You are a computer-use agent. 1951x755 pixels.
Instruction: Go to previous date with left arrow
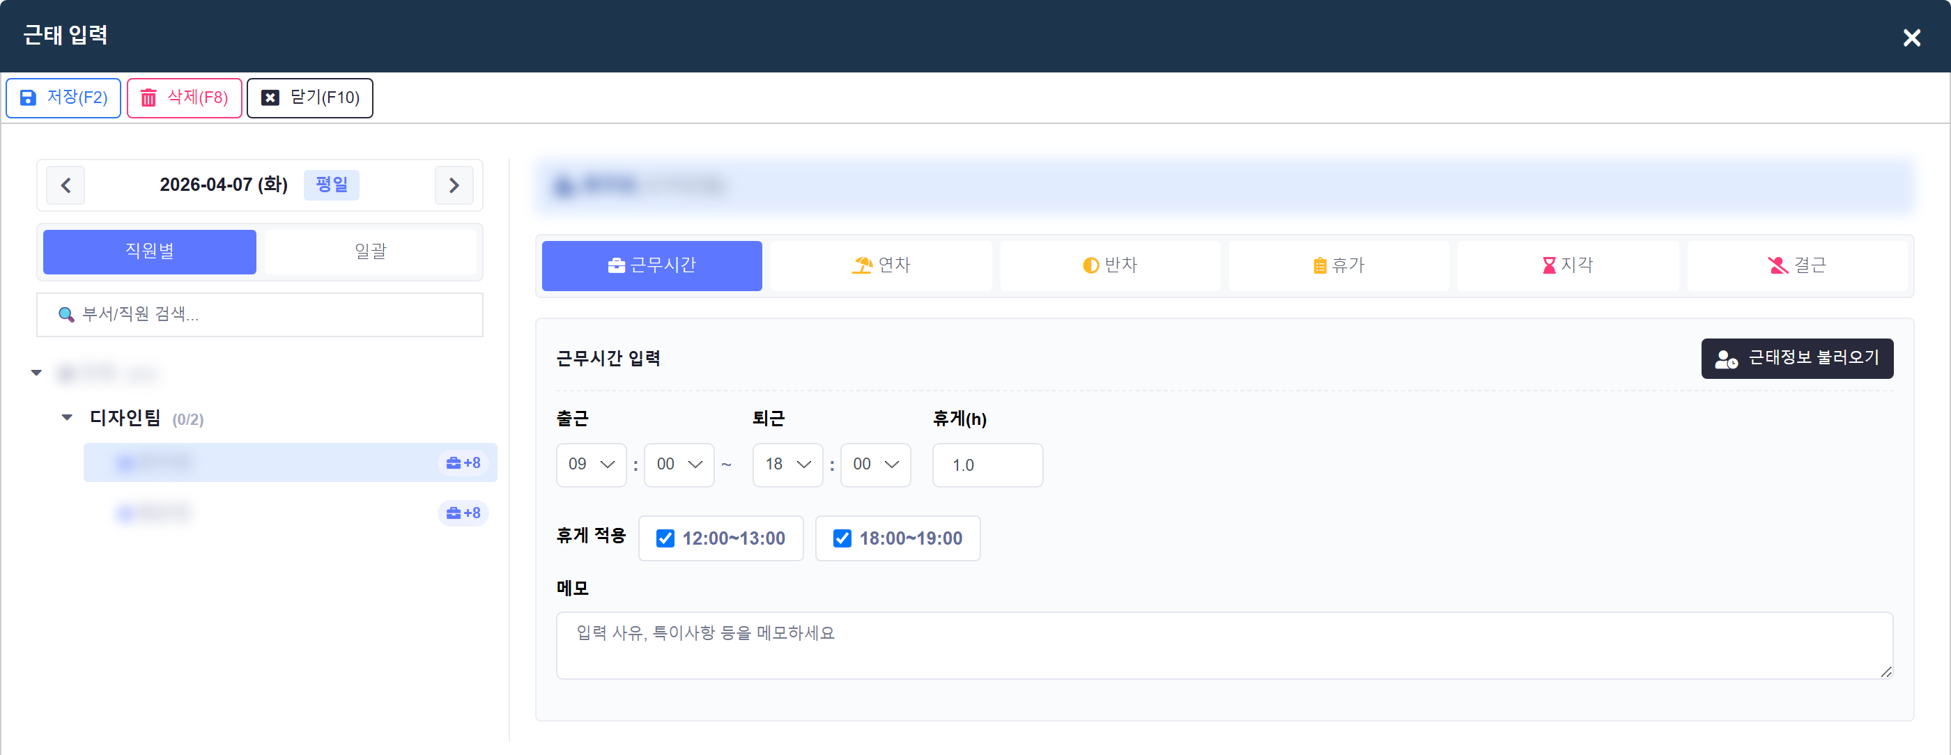tap(66, 185)
